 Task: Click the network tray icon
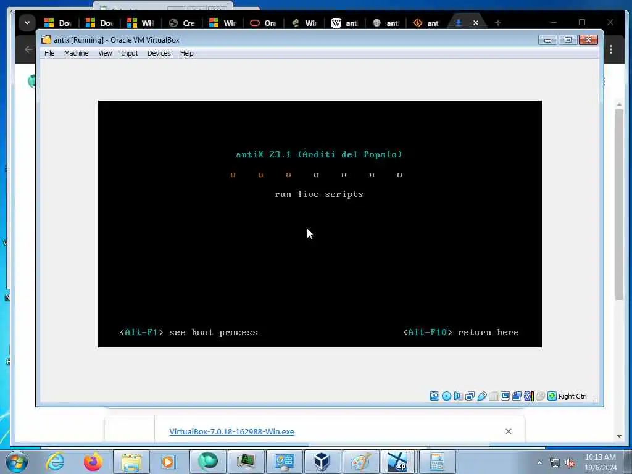[x=555, y=462]
